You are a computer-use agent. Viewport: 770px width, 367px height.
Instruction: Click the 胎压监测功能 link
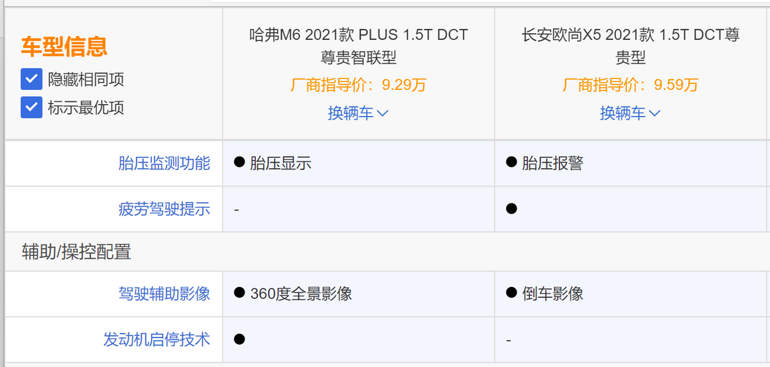[164, 163]
